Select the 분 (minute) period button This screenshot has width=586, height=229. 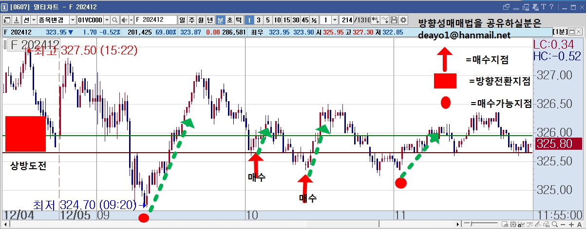(x=220, y=20)
